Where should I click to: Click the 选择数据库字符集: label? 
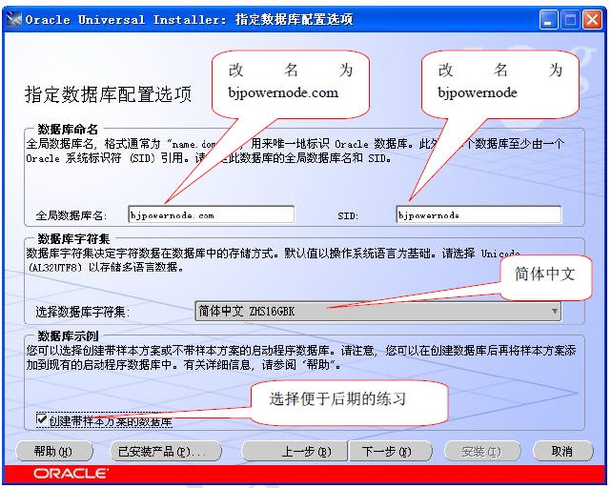(x=83, y=312)
